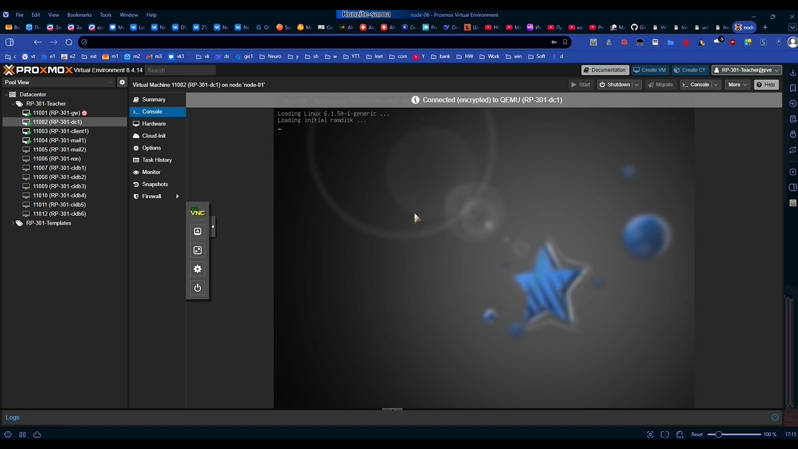798x449 pixels.
Task: Open the More actions dropdown
Action: click(x=738, y=85)
